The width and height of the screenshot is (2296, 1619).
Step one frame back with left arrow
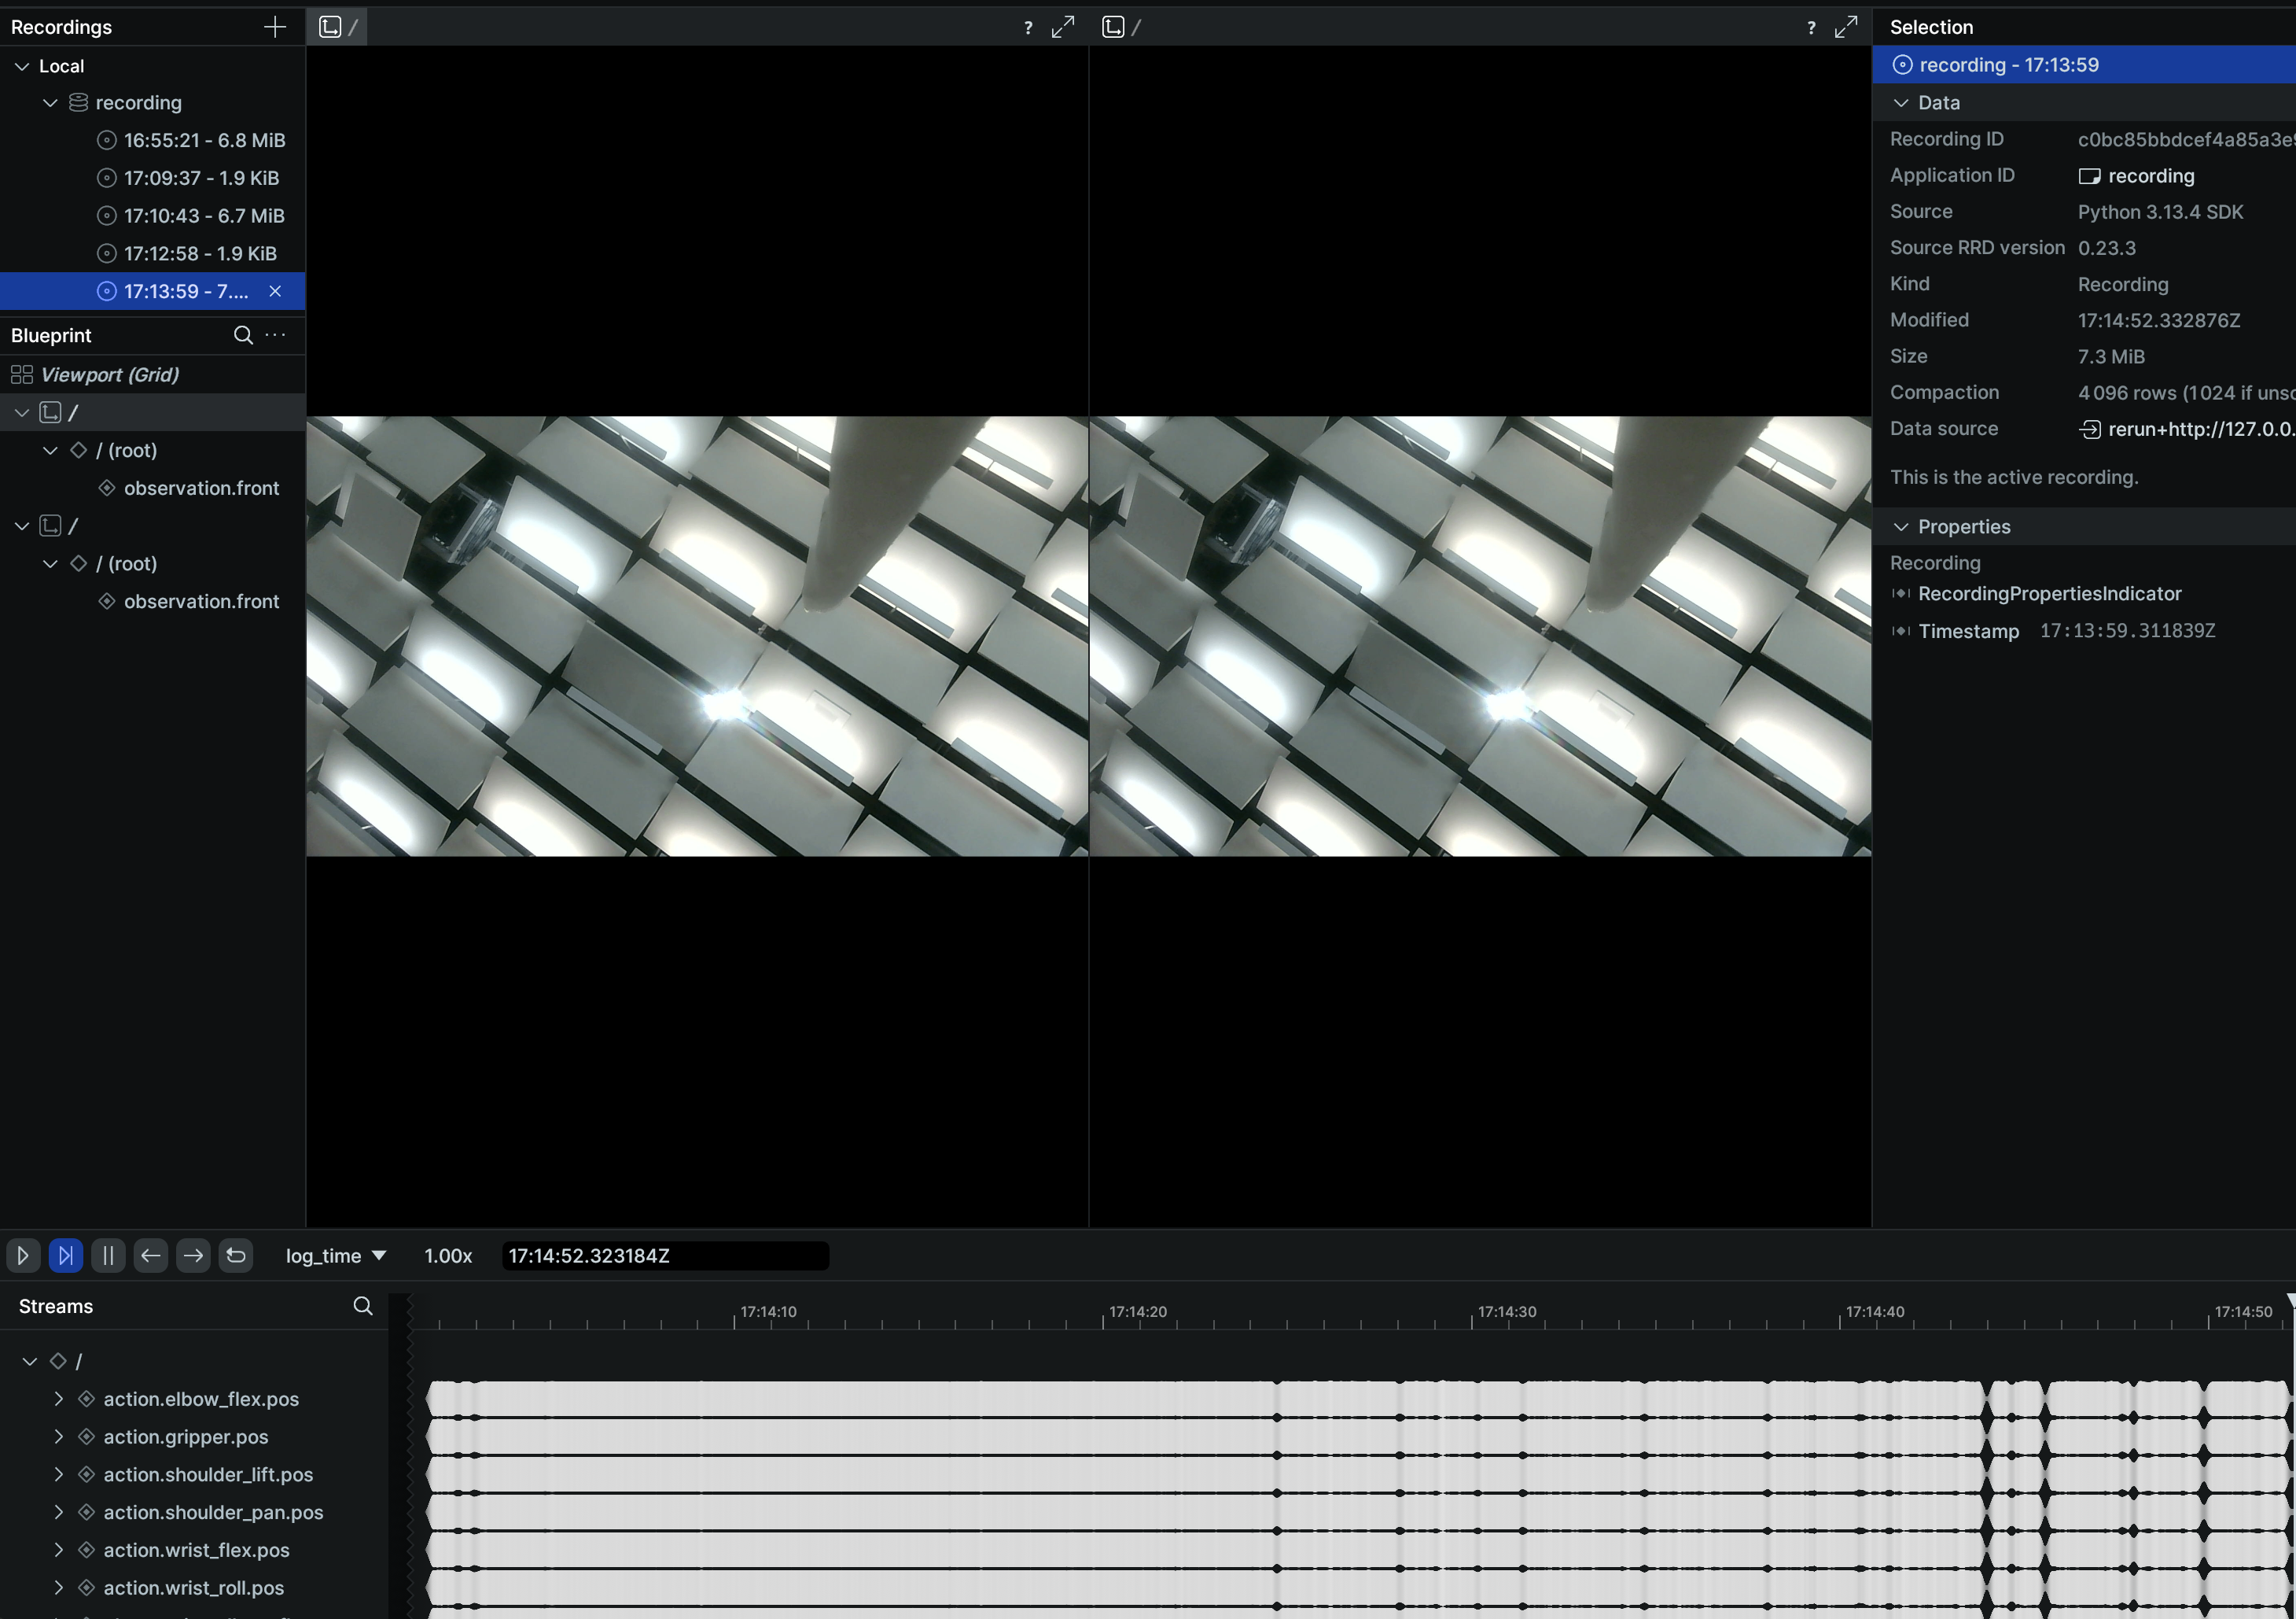pyautogui.click(x=151, y=1255)
